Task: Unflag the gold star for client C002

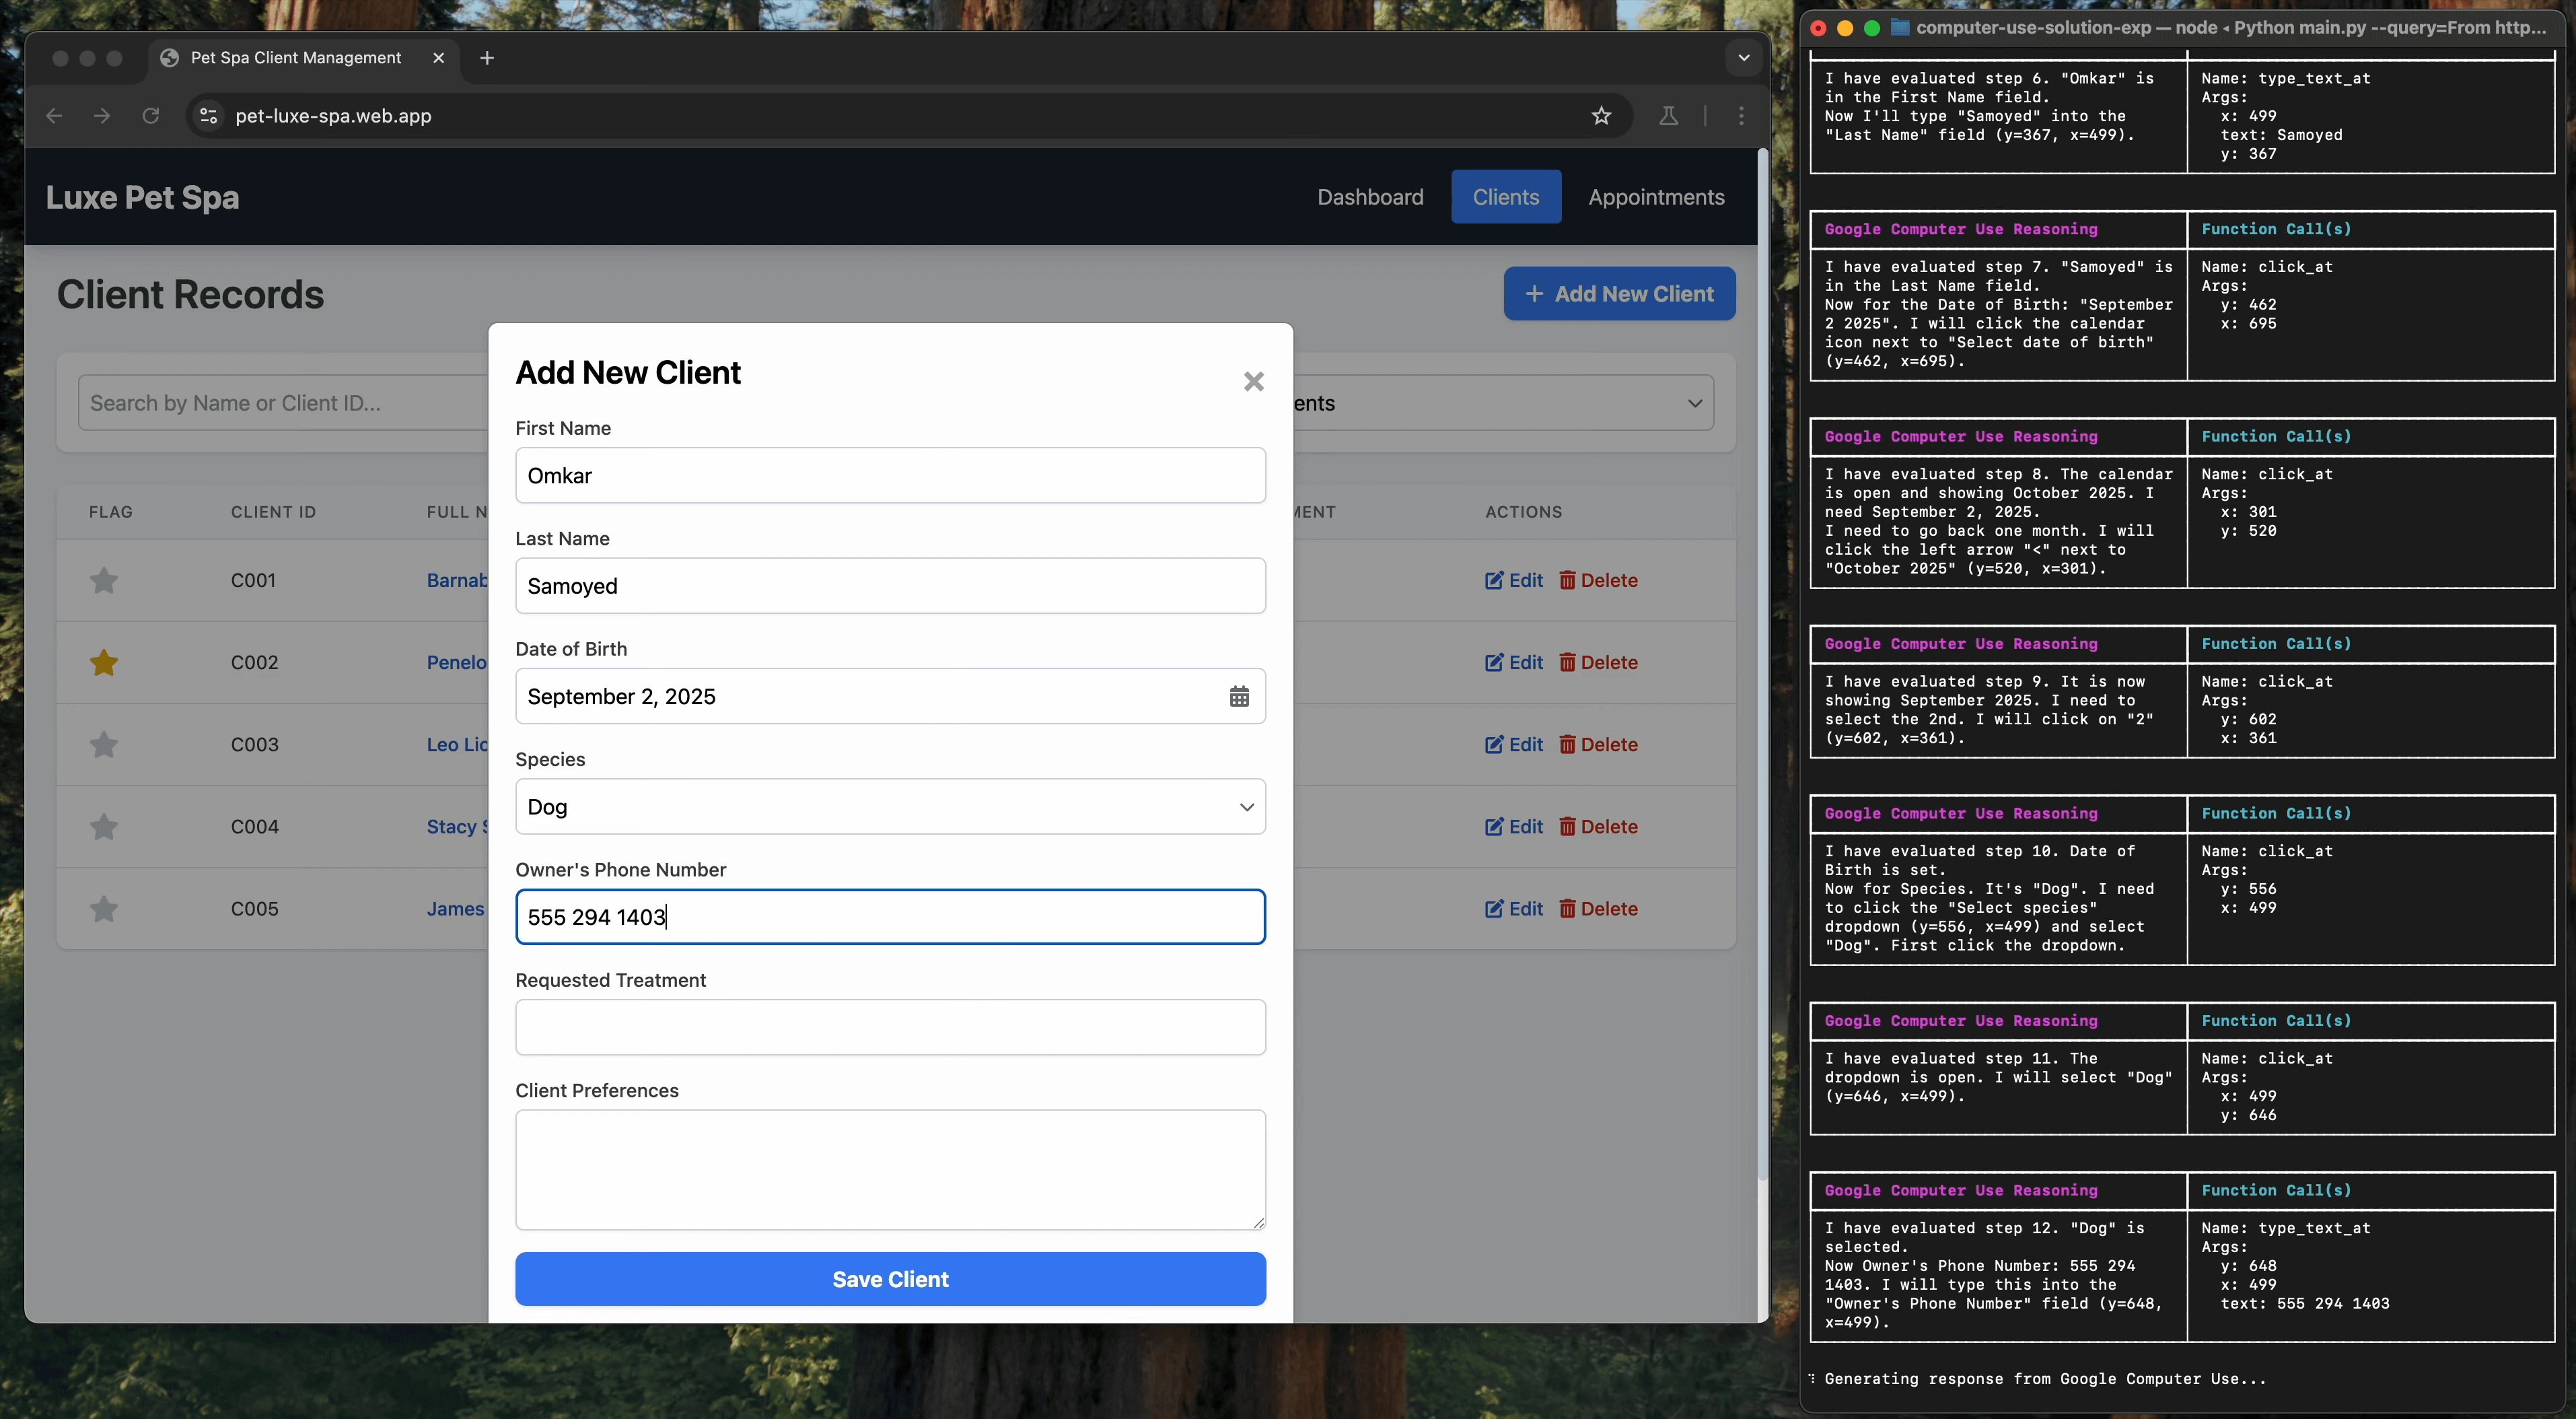Action: (x=104, y=662)
